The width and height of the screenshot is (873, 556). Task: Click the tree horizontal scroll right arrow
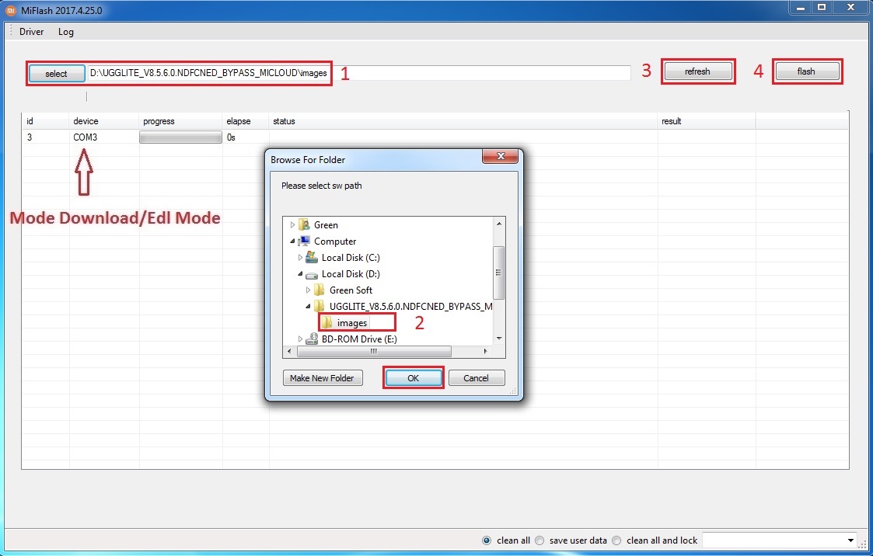[x=486, y=352]
